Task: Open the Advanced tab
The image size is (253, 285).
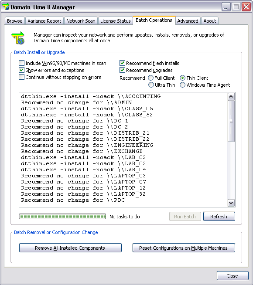Action: click(x=188, y=21)
